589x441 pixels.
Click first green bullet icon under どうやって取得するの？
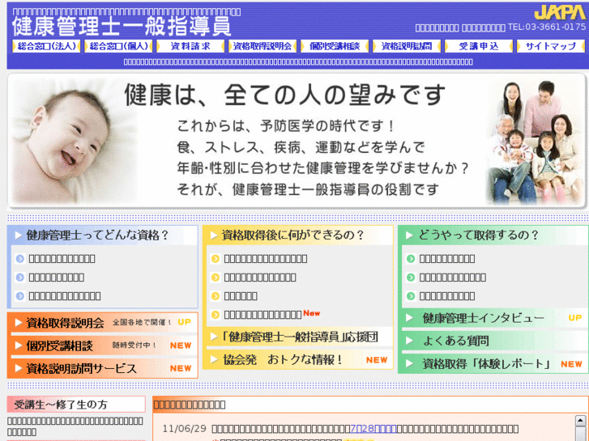point(411,259)
